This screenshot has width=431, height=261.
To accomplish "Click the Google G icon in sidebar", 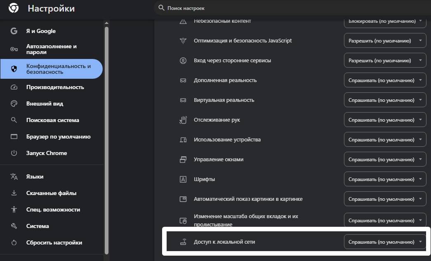I will (x=14, y=31).
